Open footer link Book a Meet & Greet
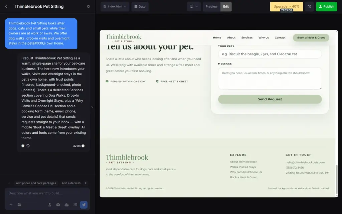Viewport: 342px width, 214px height. [243, 177]
